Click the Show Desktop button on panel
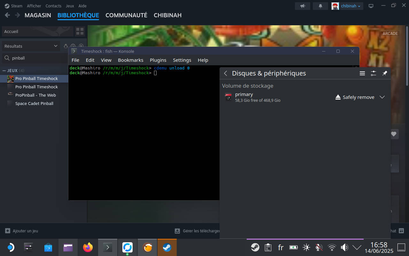The width and height of the screenshot is (409, 256). pyautogui.click(x=401, y=247)
